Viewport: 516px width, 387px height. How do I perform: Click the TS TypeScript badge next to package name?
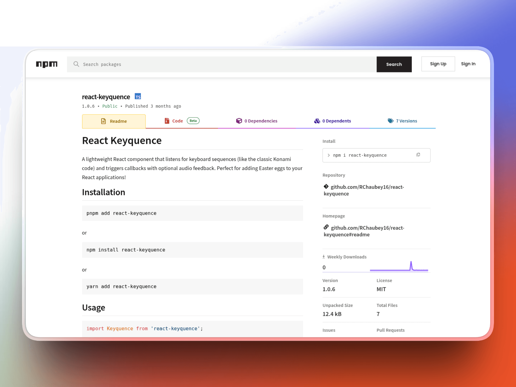(138, 96)
